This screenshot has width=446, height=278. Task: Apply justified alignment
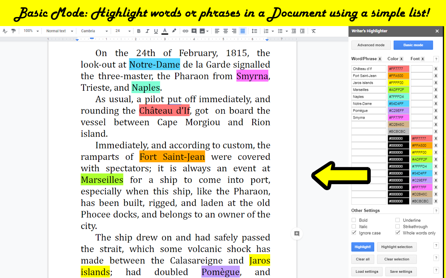click(243, 31)
